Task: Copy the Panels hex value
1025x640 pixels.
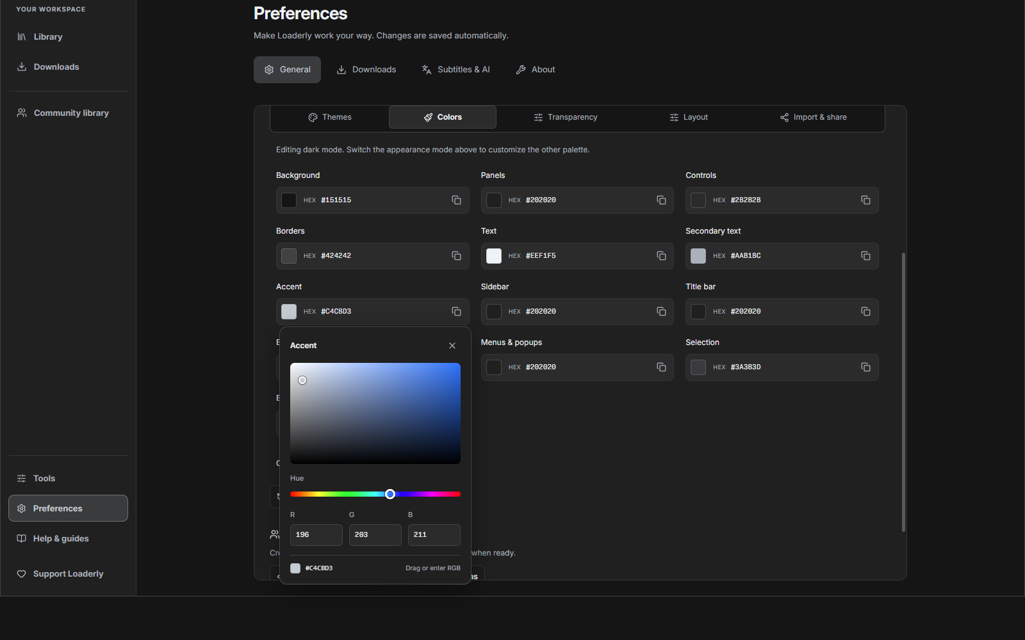Action: click(661, 200)
